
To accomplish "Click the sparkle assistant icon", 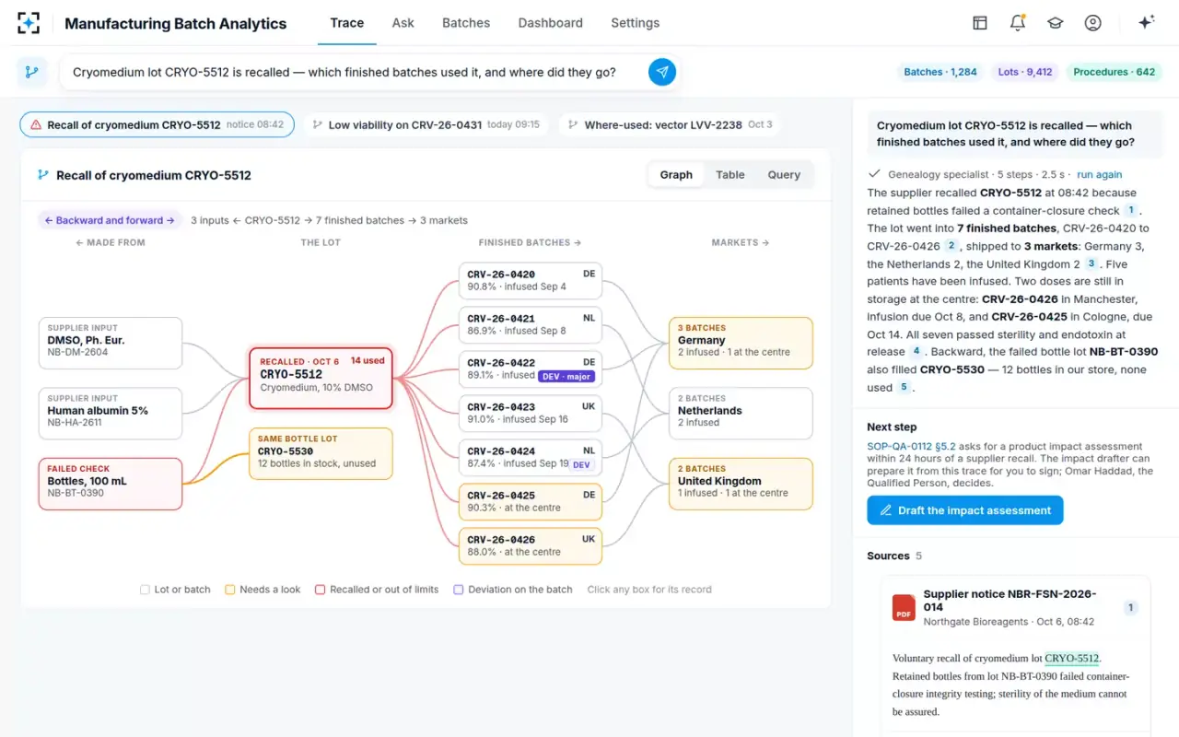I will tap(1147, 23).
